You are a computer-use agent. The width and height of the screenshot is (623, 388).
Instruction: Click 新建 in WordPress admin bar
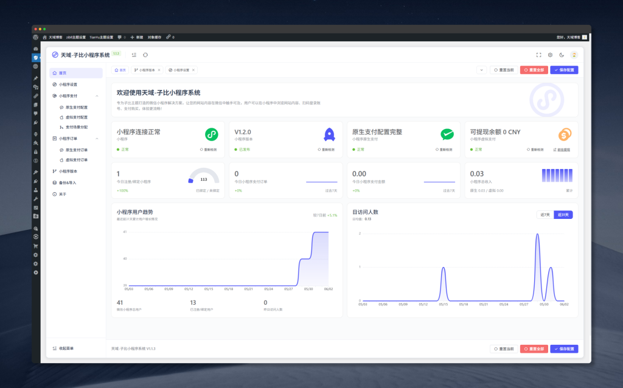pos(137,37)
